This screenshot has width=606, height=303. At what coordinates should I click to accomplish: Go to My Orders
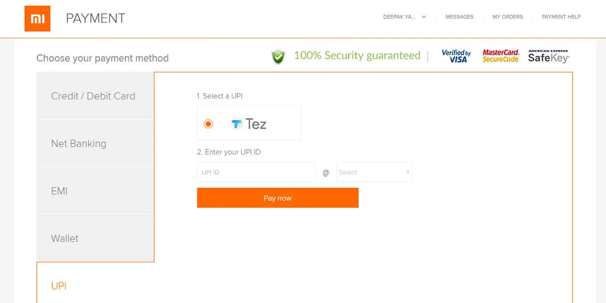(508, 17)
